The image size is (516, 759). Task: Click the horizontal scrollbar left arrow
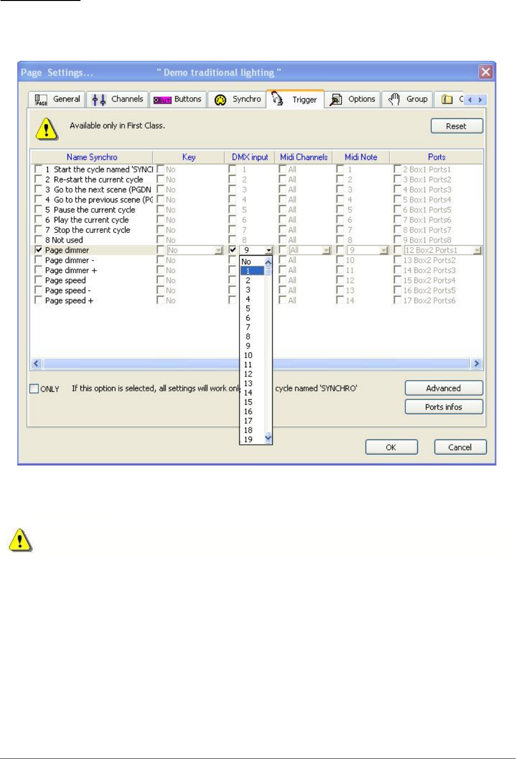tap(36, 363)
